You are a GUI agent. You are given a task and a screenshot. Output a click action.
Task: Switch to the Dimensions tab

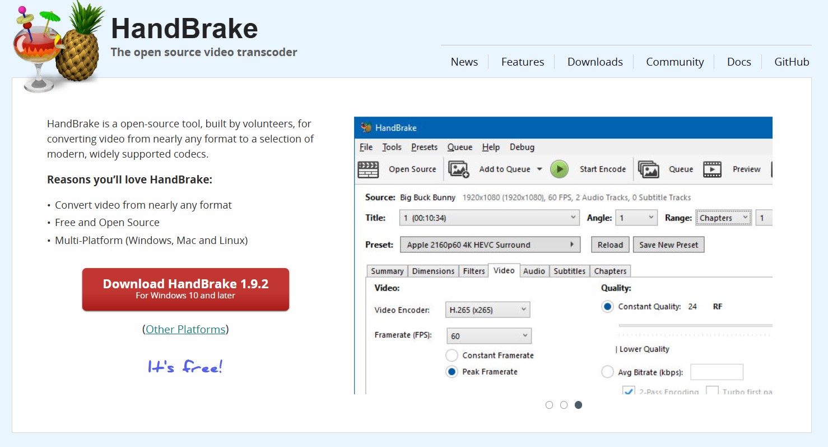(x=433, y=271)
